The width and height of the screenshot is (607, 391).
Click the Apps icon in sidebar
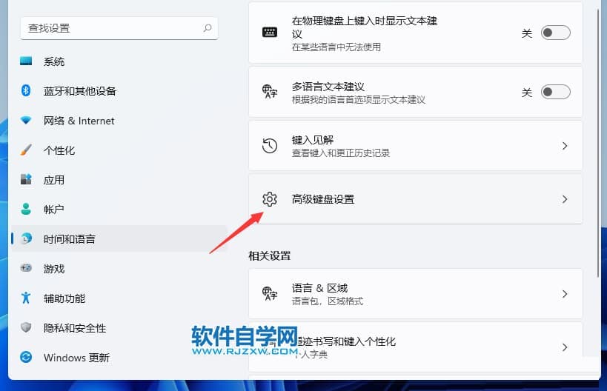[27, 180]
